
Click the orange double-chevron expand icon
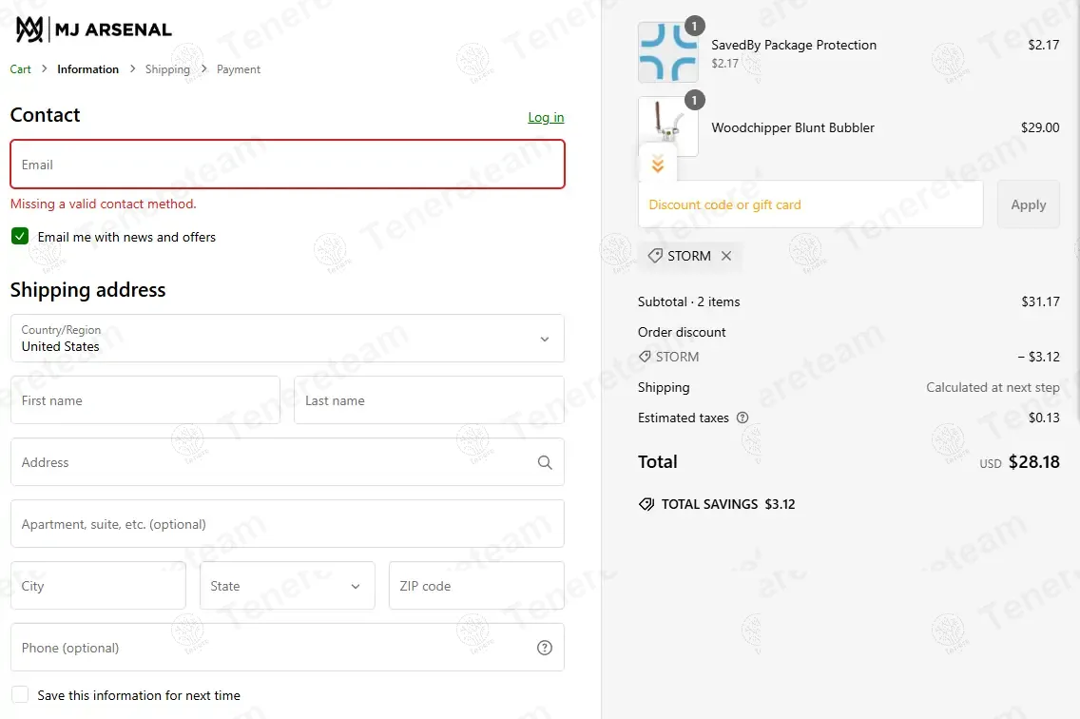[658, 165]
